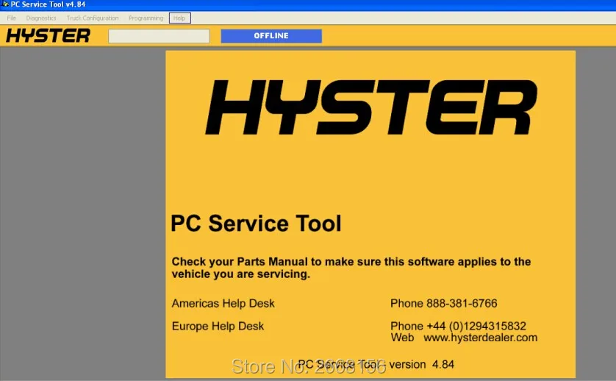Click the 'PC Service Tool v4.84' window title
This screenshot has height=381, width=616.
pos(48,4)
